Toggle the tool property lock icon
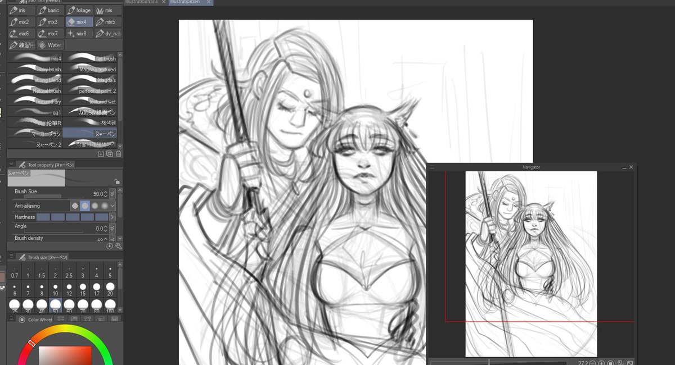The image size is (675, 365). [116, 181]
